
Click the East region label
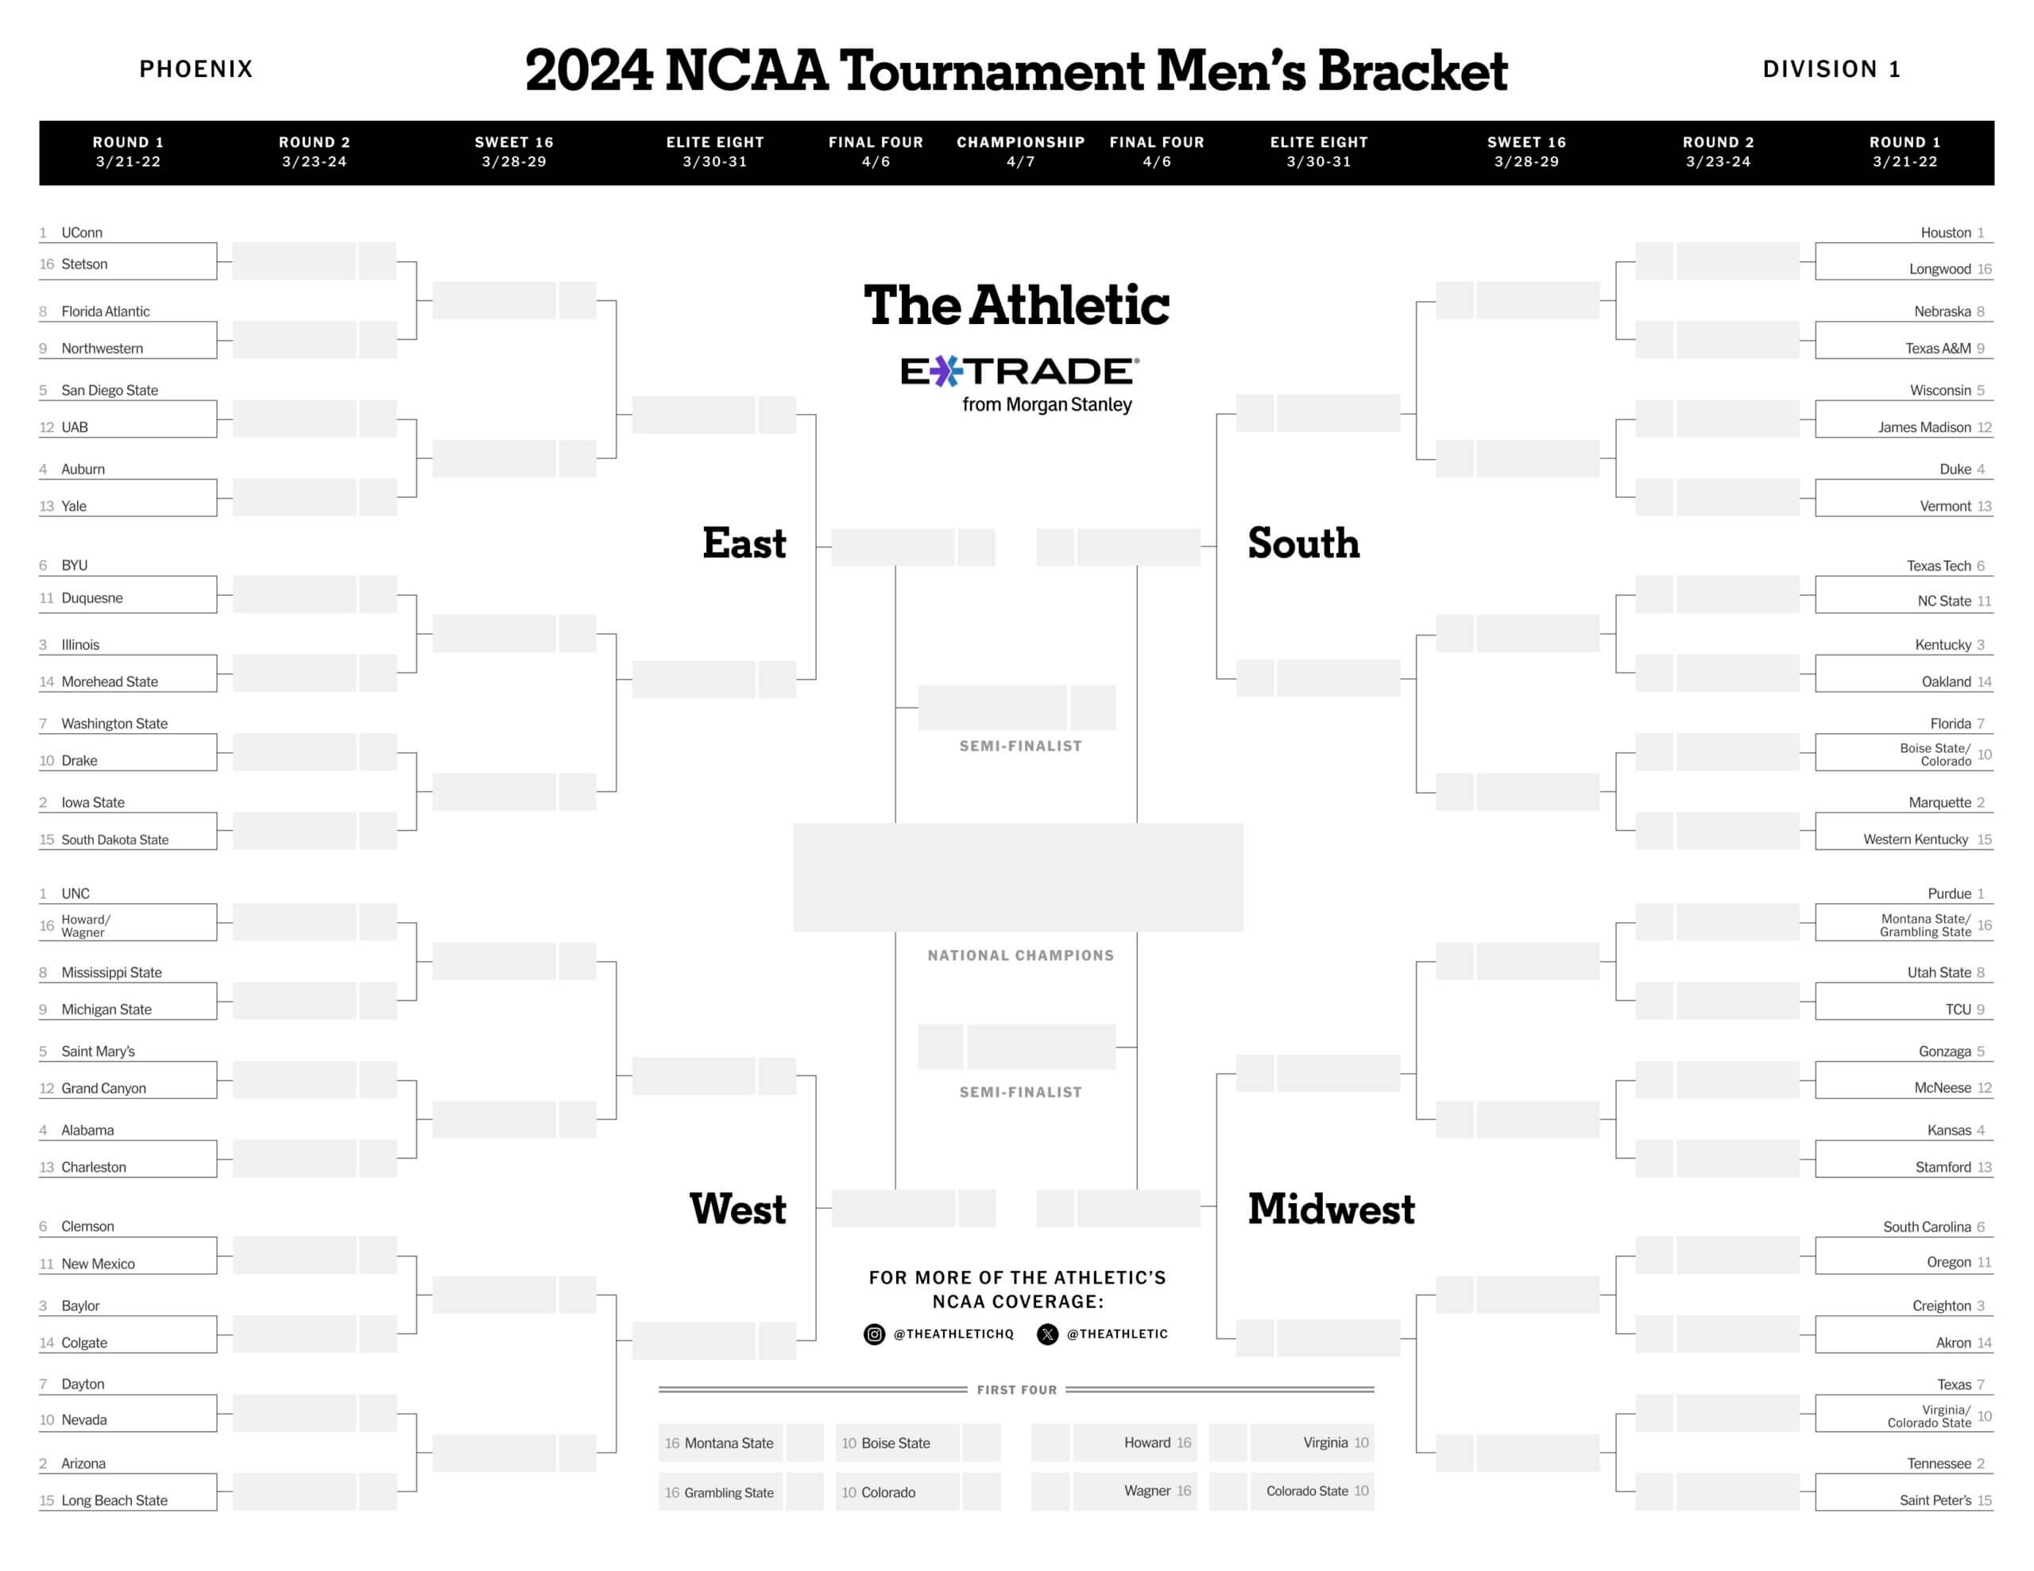744,543
